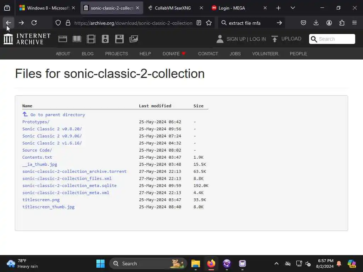The width and height of the screenshot is (363, 272).
Task: Click UPLOAD link
Action: pos(291,39)
